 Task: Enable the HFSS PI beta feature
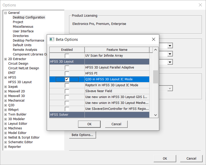coord(67,73)
